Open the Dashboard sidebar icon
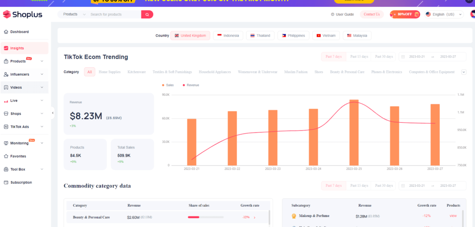 (6, 32)
